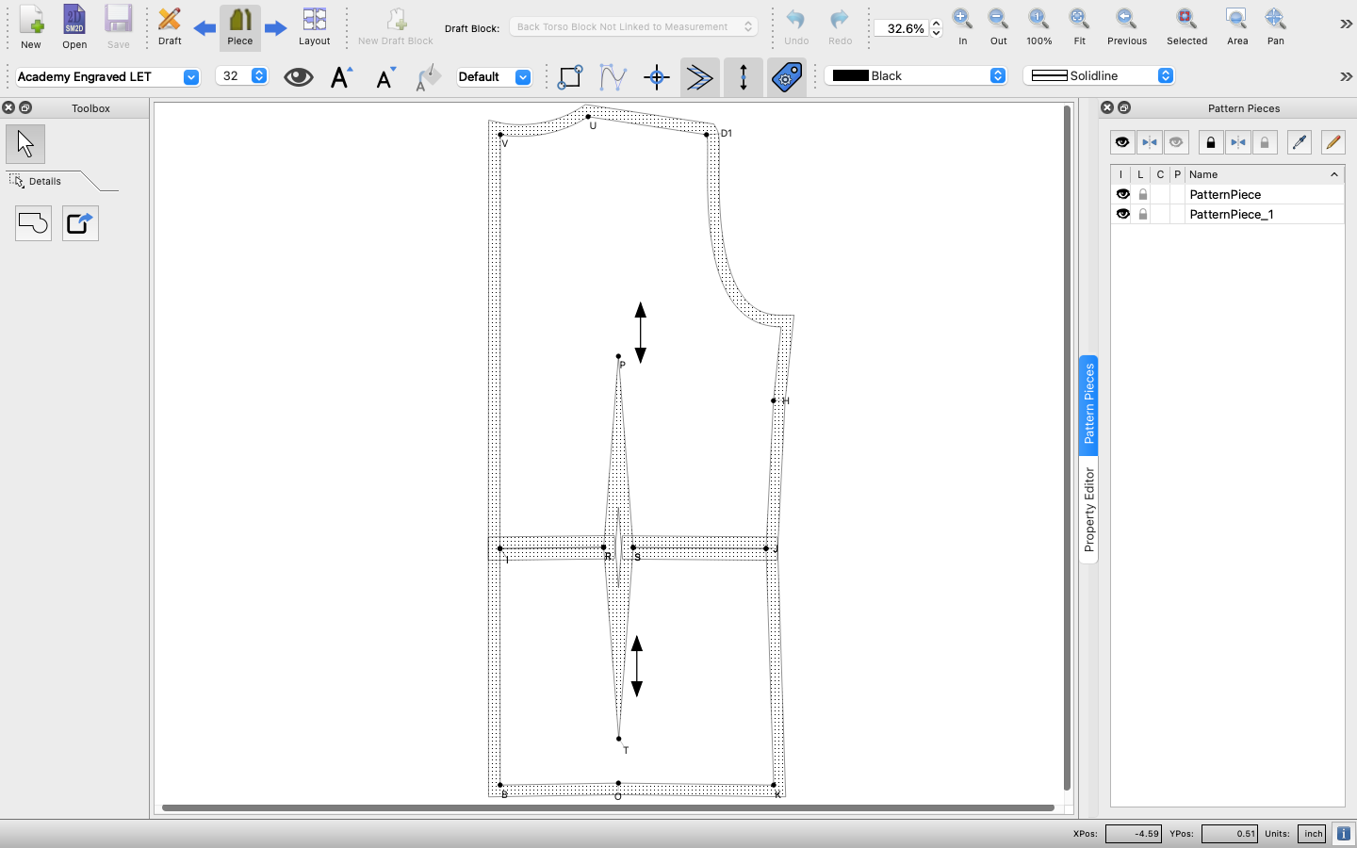The image size is (1357, 848).
Task: Toggle point name visibility eye in toolbar
Action: pyautogui.click(x=299, y=77)
